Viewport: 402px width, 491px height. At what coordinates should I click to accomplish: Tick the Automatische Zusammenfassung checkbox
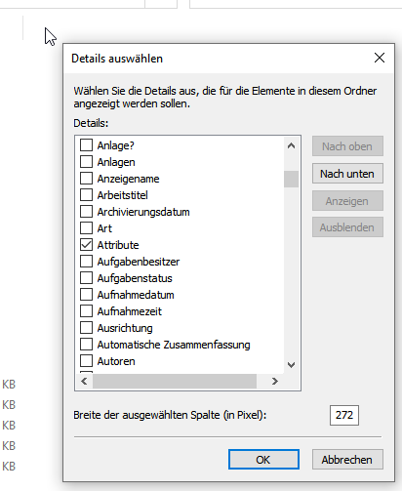click(86, 344)
